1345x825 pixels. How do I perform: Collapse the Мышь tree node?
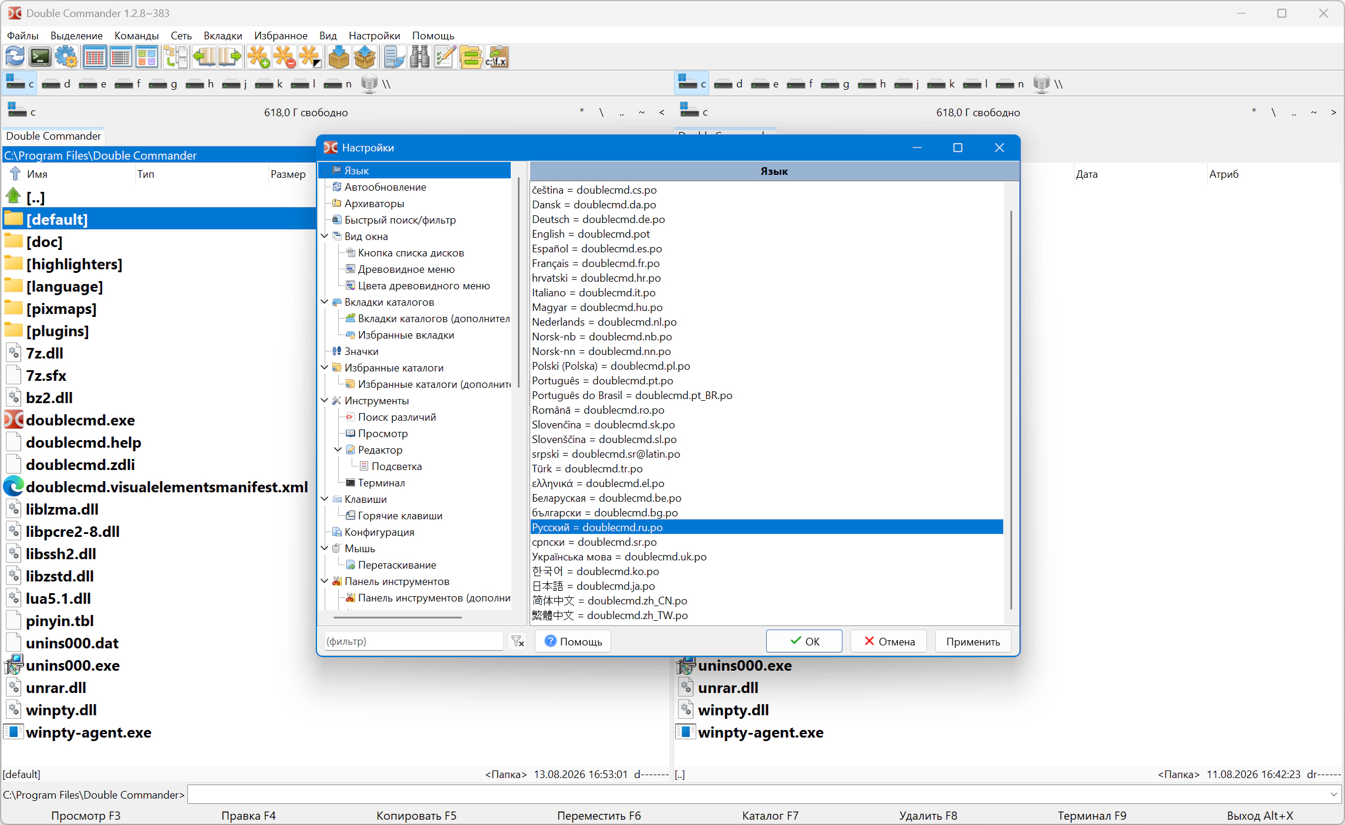click(325, 548)
